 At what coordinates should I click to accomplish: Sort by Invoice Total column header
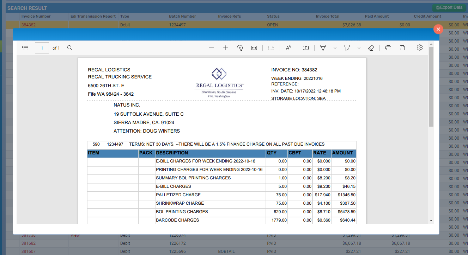point(328,16)
